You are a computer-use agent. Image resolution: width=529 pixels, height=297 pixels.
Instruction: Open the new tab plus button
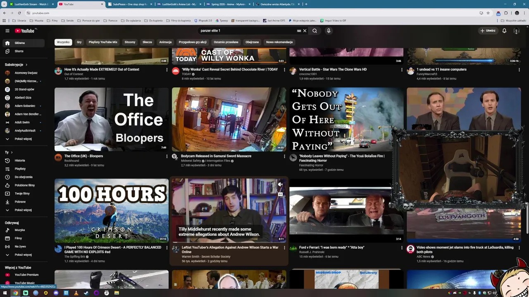(x=306, y=4)
